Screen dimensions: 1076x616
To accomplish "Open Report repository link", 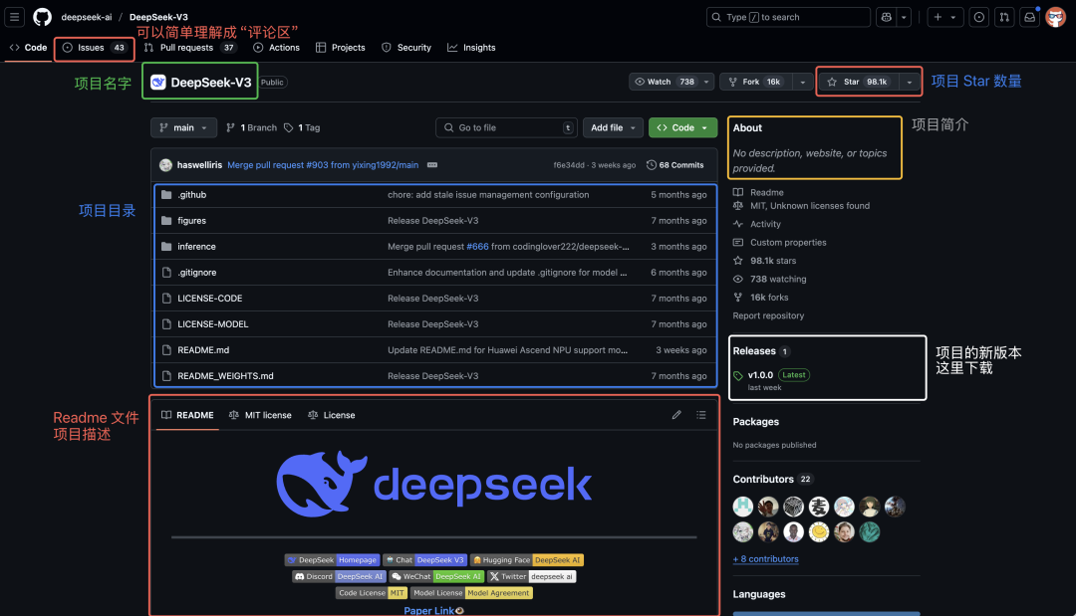I will coord(768,315).
